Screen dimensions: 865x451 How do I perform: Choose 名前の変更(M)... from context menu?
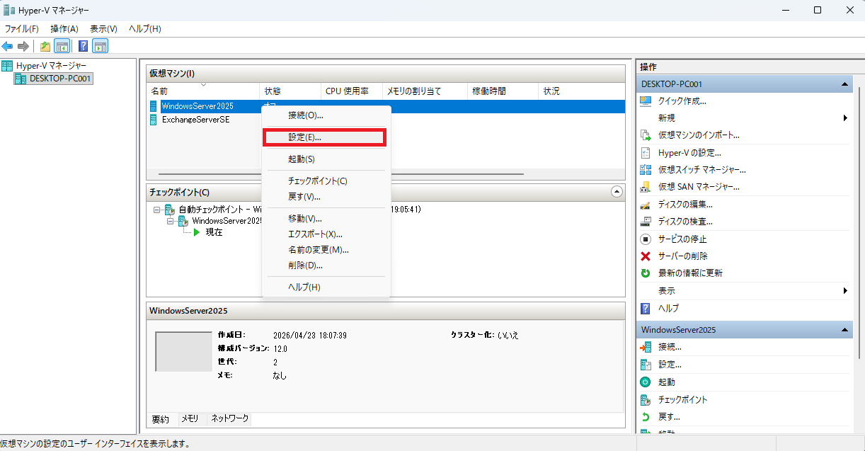pos(326,250)
